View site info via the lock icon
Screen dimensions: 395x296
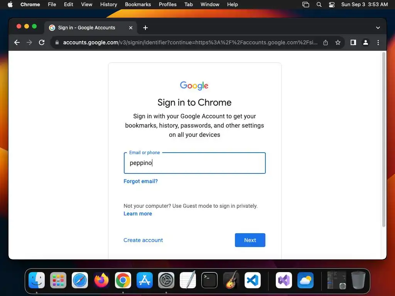57,42
